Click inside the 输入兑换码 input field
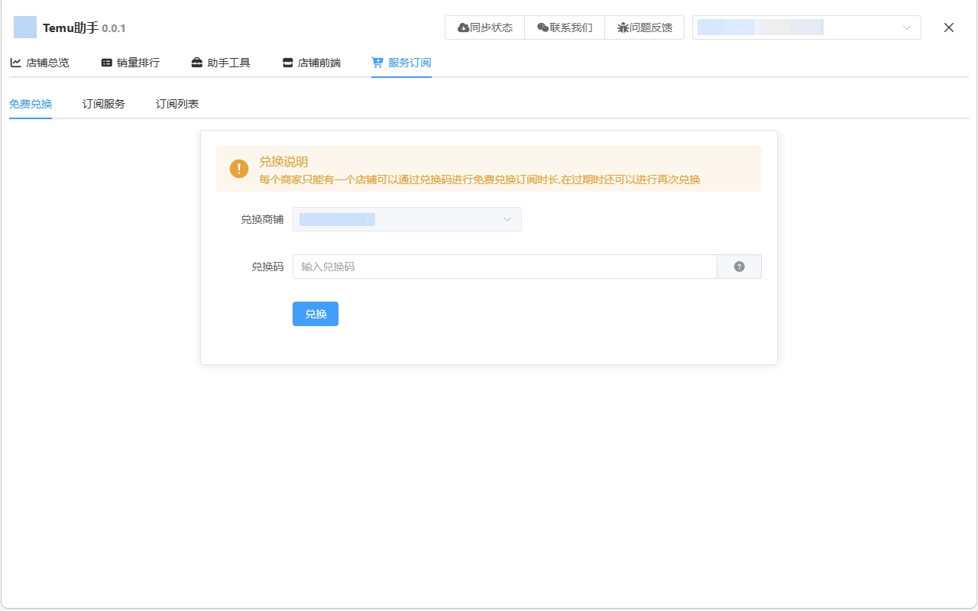Viewport: 978px width, 611px height. coord(504,266)
